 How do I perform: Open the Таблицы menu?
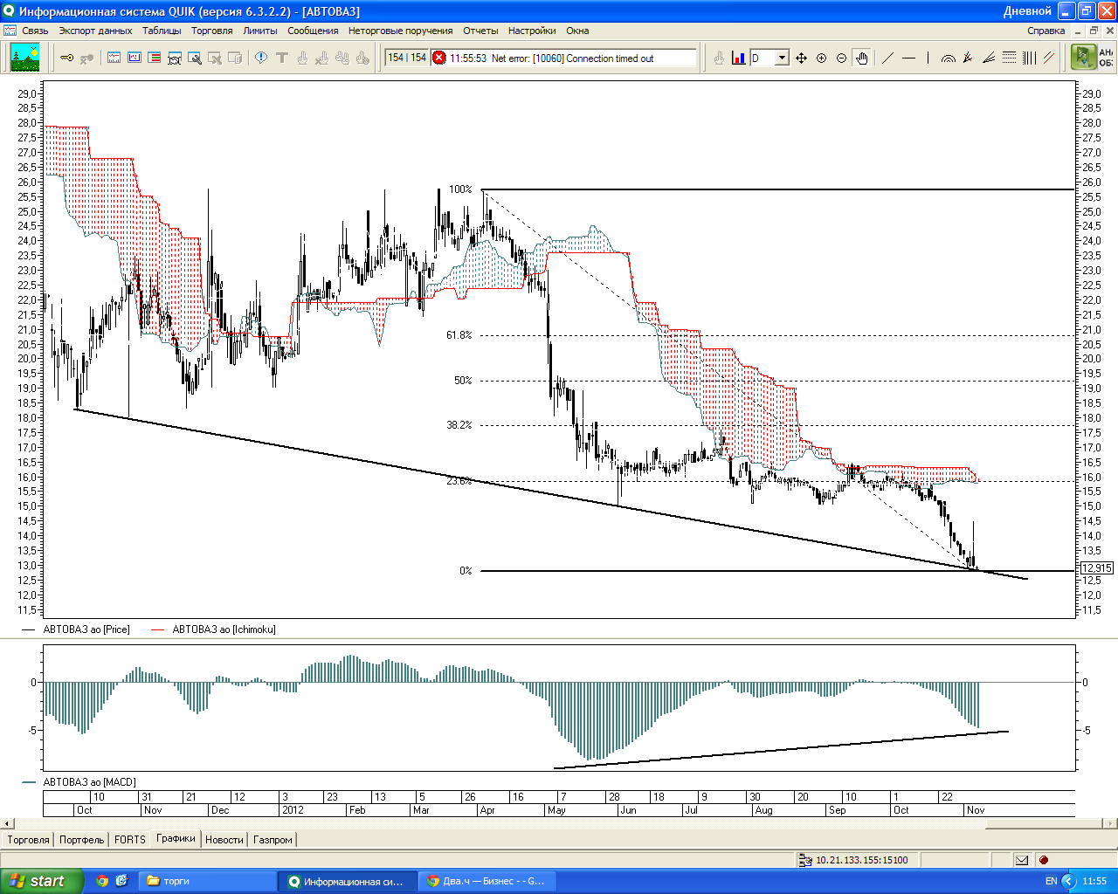[x=162, y=31]
